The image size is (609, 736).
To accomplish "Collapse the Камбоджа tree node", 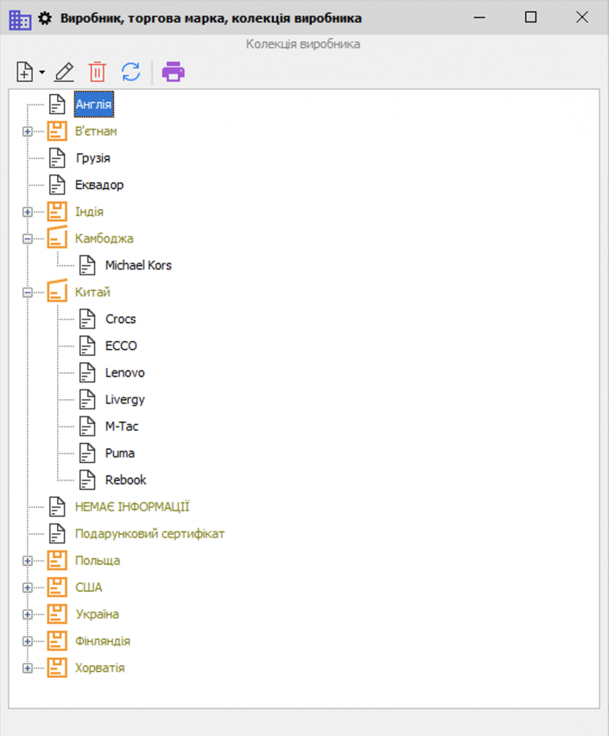I will pos(27,239).
